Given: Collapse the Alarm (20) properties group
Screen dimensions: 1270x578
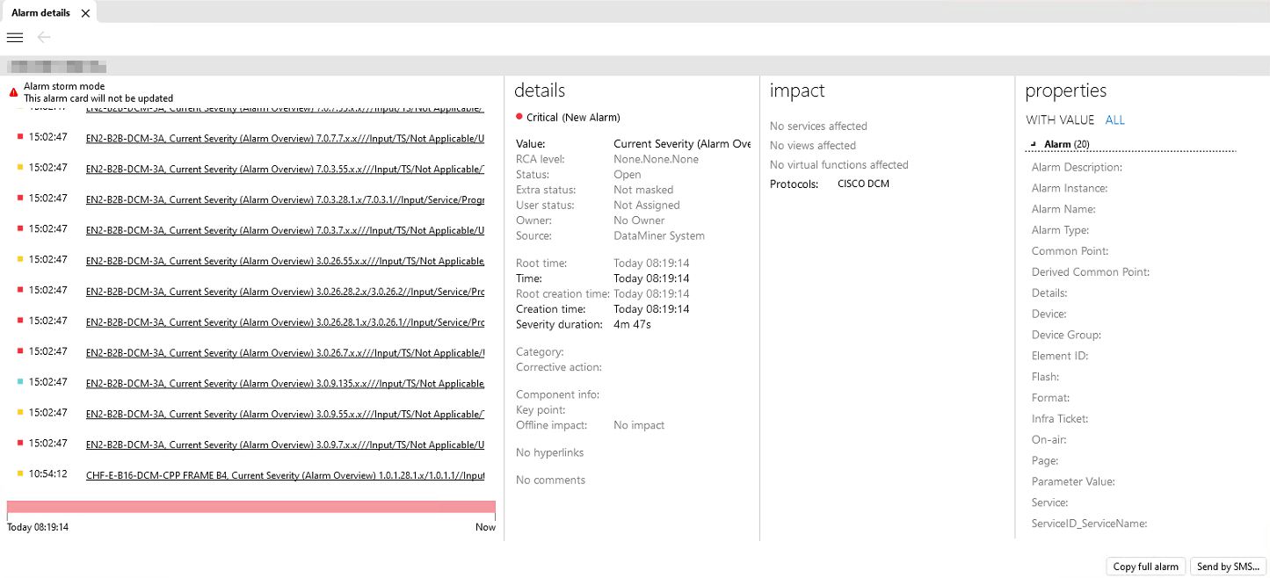Looking at the screenshot, I should pyautogui.click(x=1034, y=144).
